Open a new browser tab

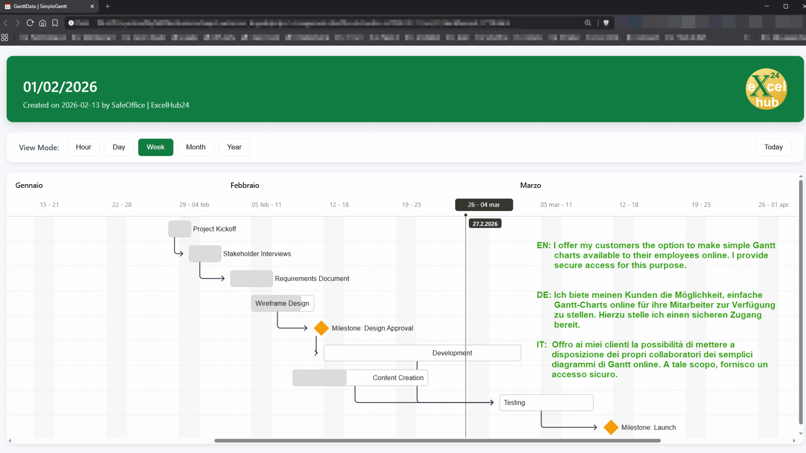[x=107, y=6]
